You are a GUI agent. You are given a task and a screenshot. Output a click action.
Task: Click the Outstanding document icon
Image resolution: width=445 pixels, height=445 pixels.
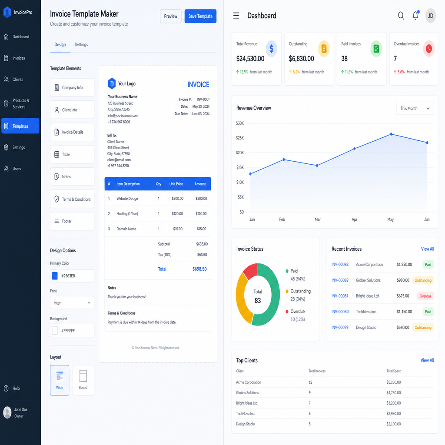tap(324, 49)
